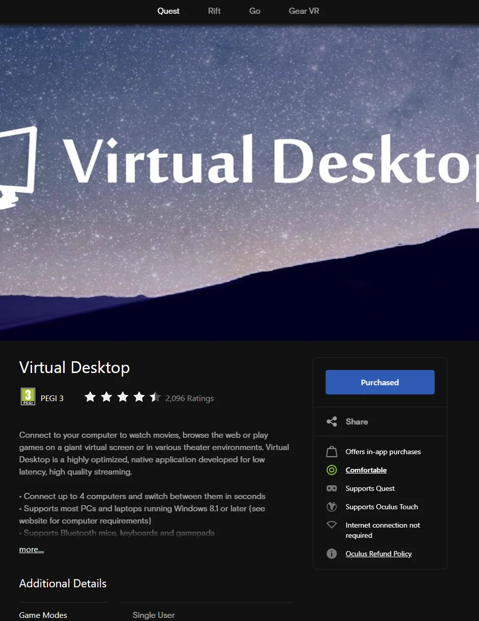Click the Virtual Desktop app title
The width and height of the screenshot is (479, 621).
pyautogui.click(x=74, y=367)
